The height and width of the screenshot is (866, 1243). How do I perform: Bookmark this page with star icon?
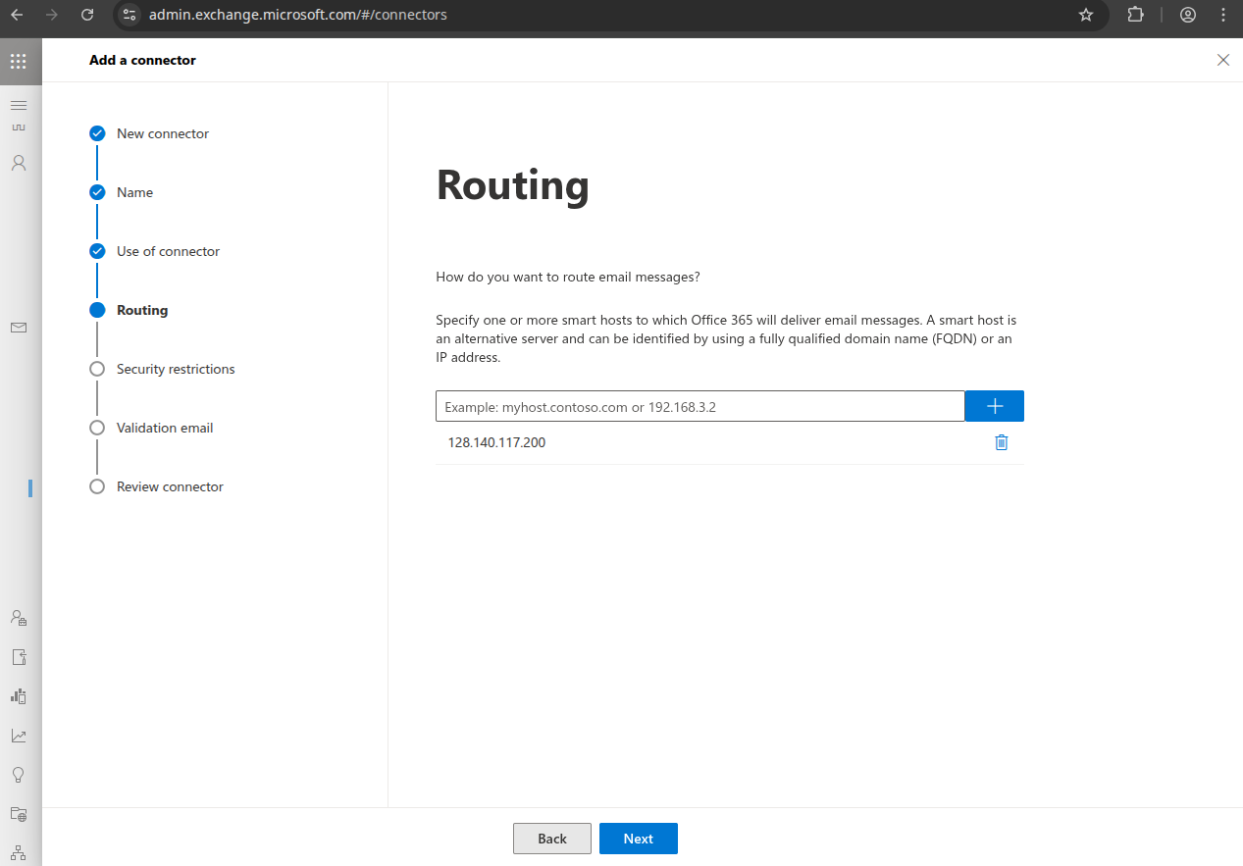point(1086,15)
